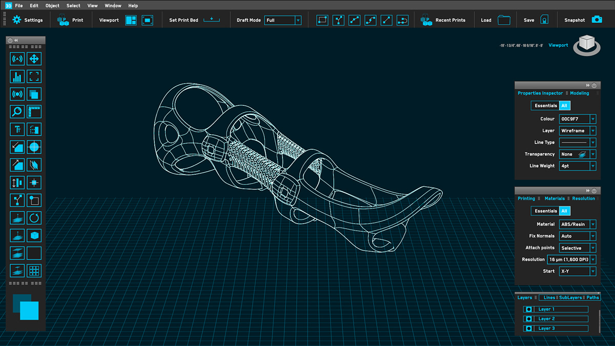Click the Snapshot camera icon
Viewport: 615px width, 346px height.
pyautogui.click(x=597, y=20)
